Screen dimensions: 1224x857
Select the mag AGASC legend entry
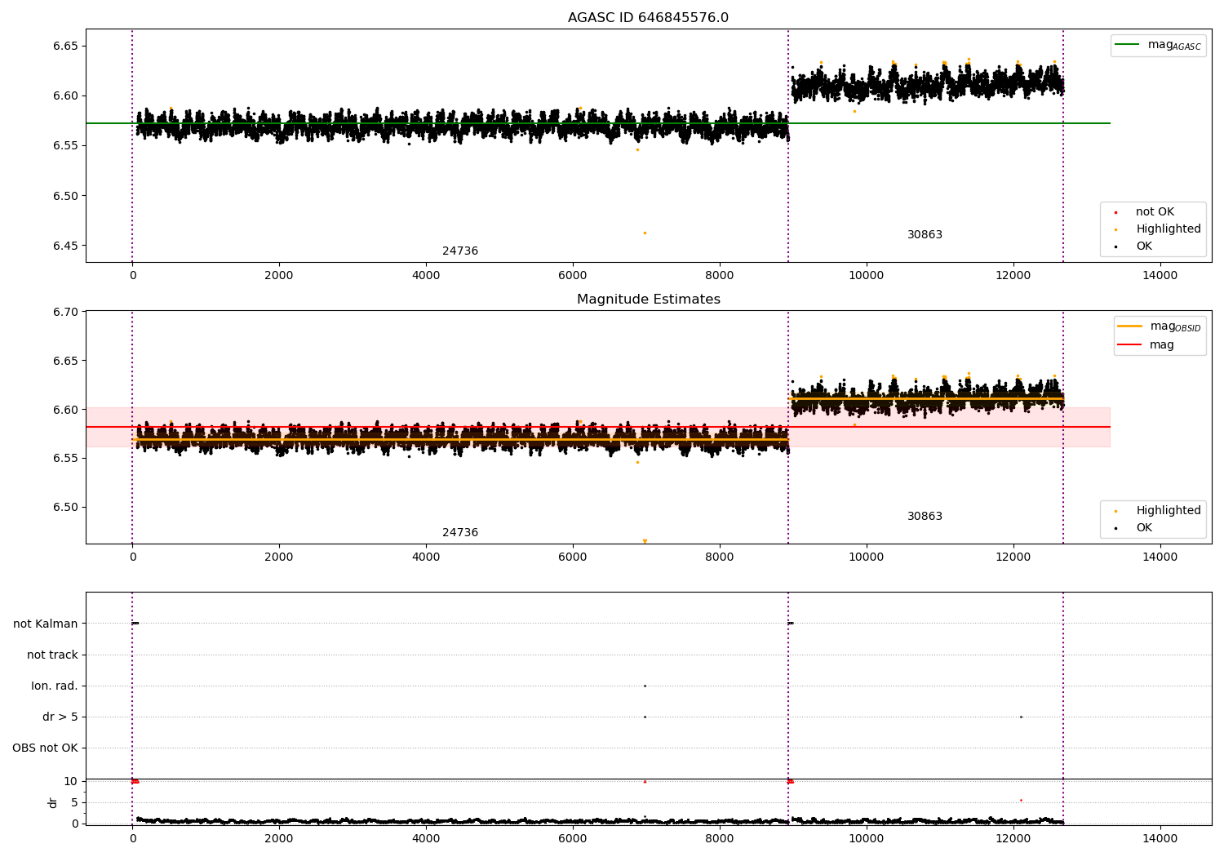coord(1158,45)
